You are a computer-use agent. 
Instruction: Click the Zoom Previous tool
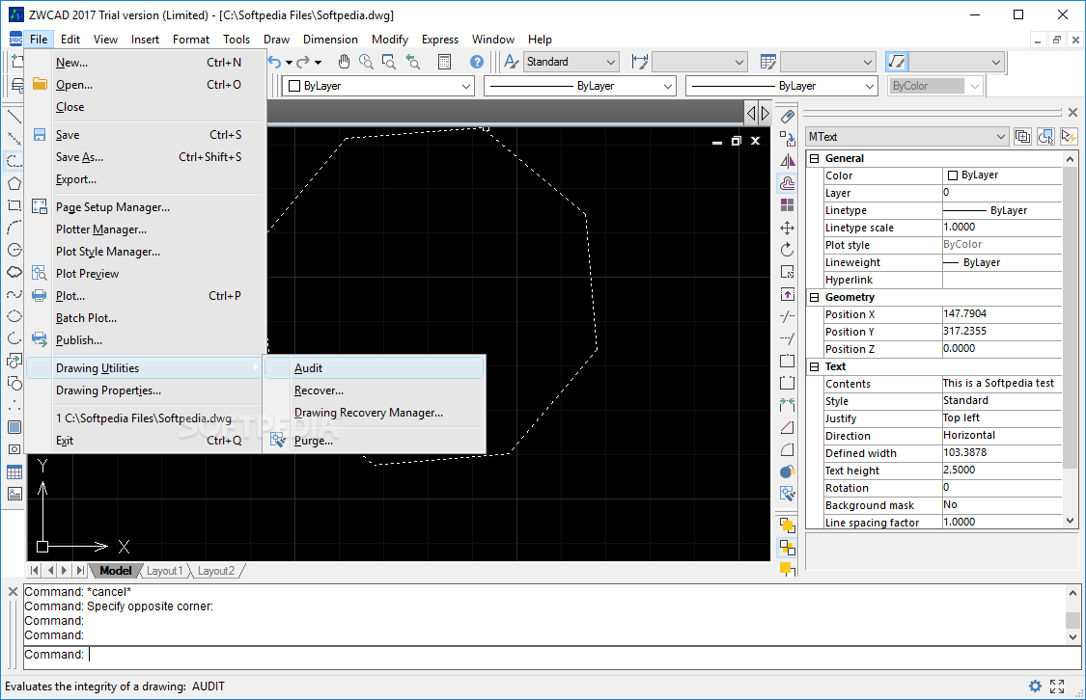point(413,62)
